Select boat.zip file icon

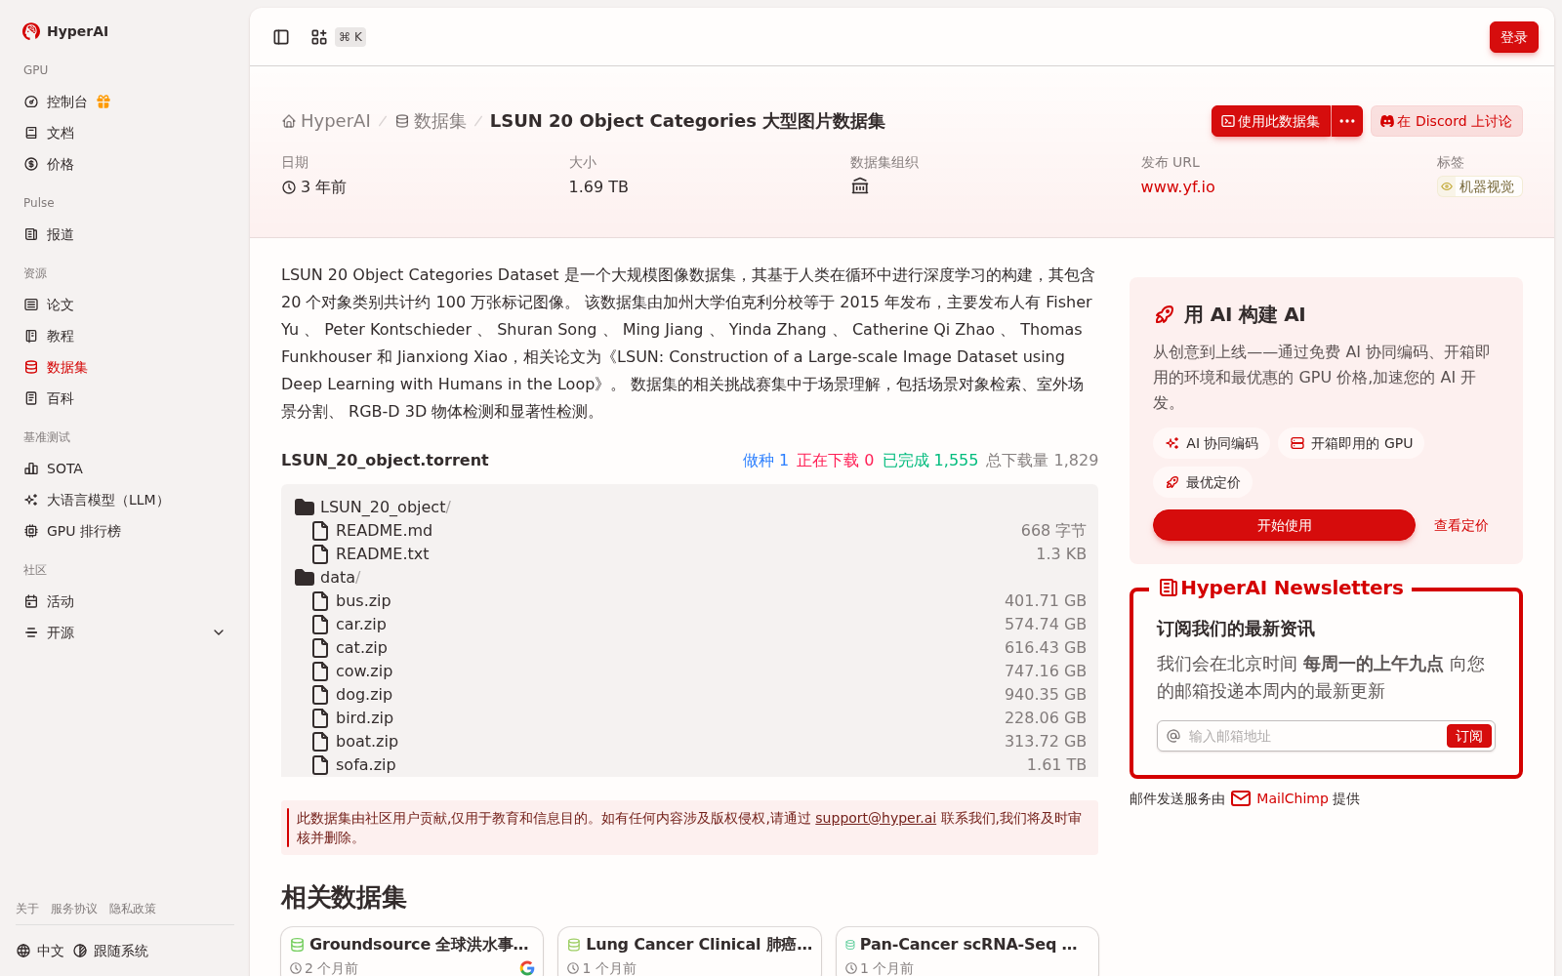(x=320, y=741)
